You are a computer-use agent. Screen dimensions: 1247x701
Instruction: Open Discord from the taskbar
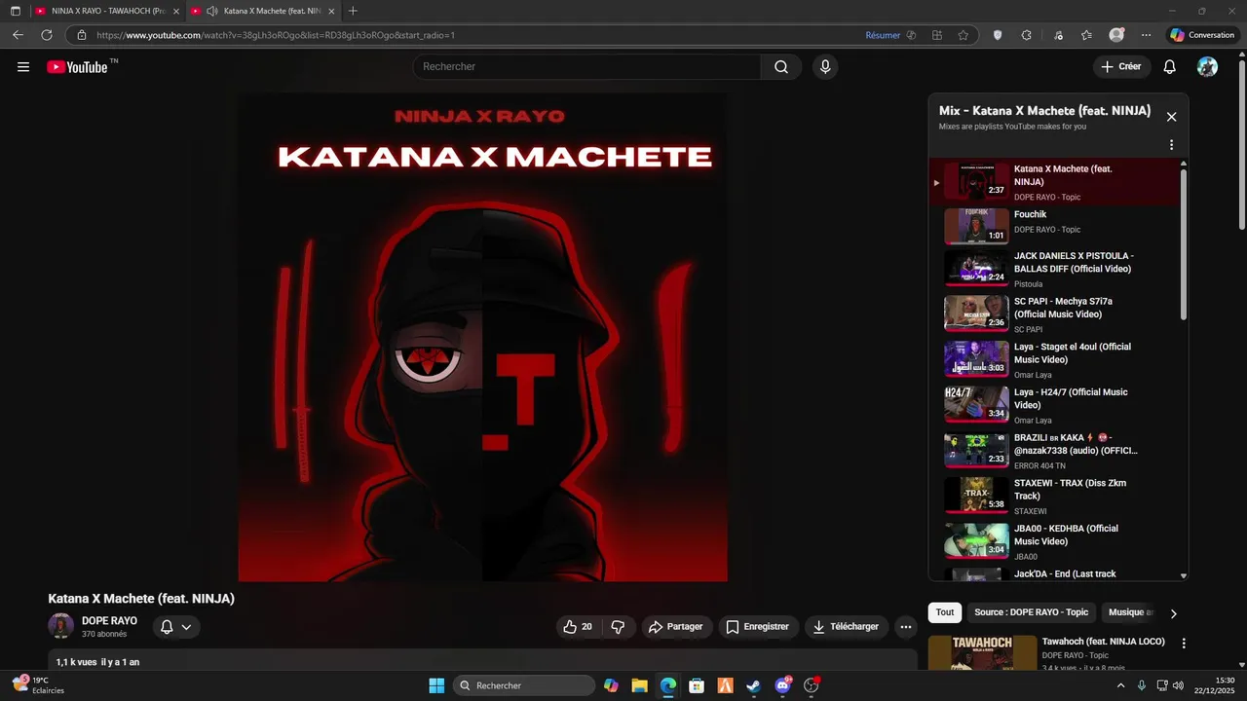point(782,685)
